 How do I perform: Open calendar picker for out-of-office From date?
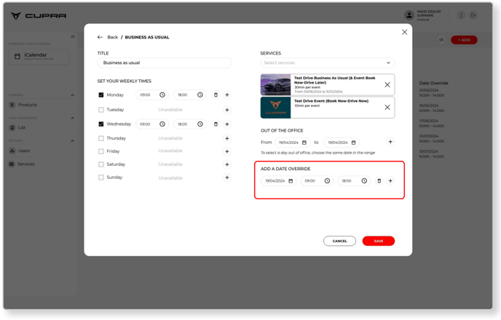pyautogui.click(x=304, y=143)
